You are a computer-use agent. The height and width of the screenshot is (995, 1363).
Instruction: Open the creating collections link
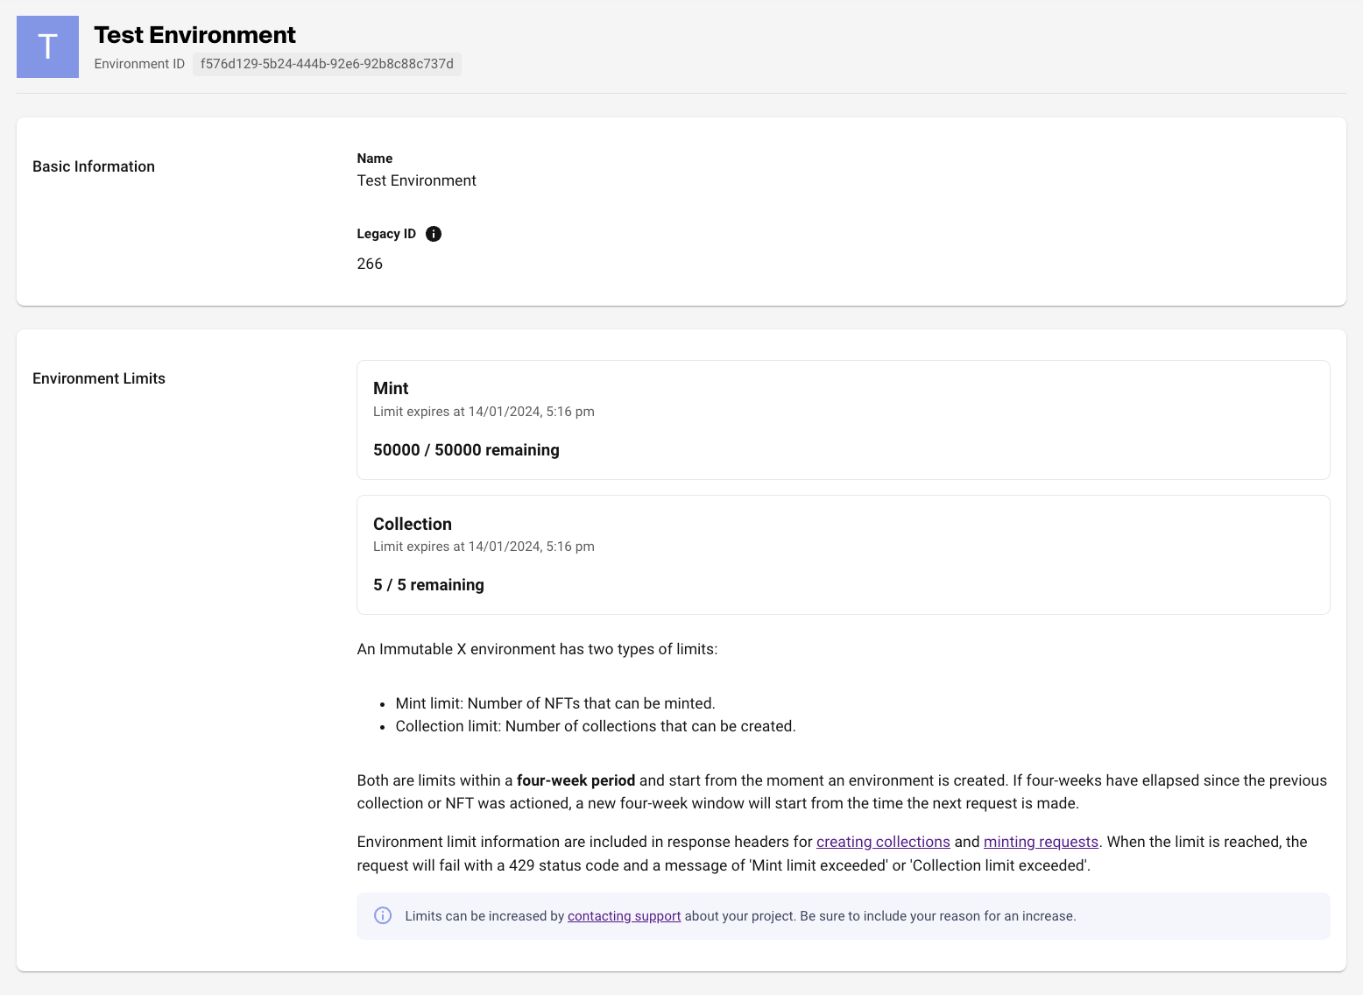(883, 842)
